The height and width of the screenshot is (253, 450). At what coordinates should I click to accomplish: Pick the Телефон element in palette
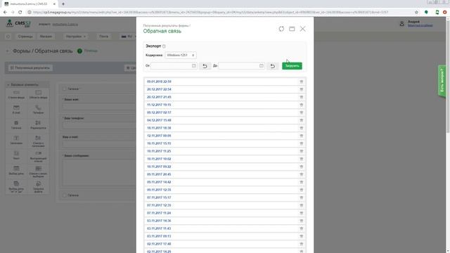[38, 110]
